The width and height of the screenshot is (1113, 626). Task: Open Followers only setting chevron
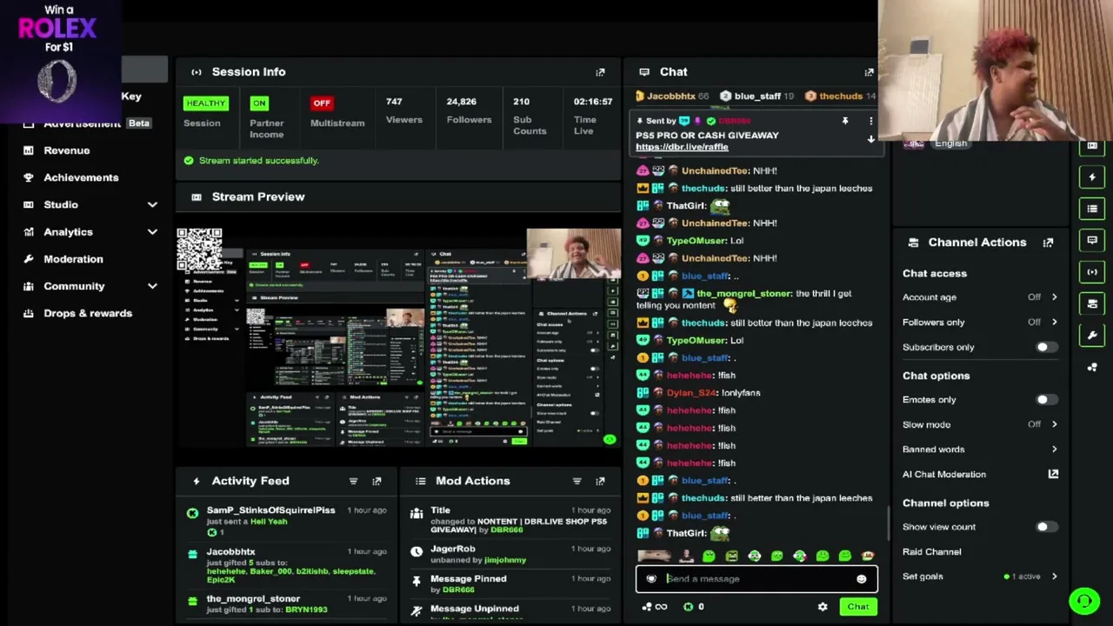tap(1054, 323)
